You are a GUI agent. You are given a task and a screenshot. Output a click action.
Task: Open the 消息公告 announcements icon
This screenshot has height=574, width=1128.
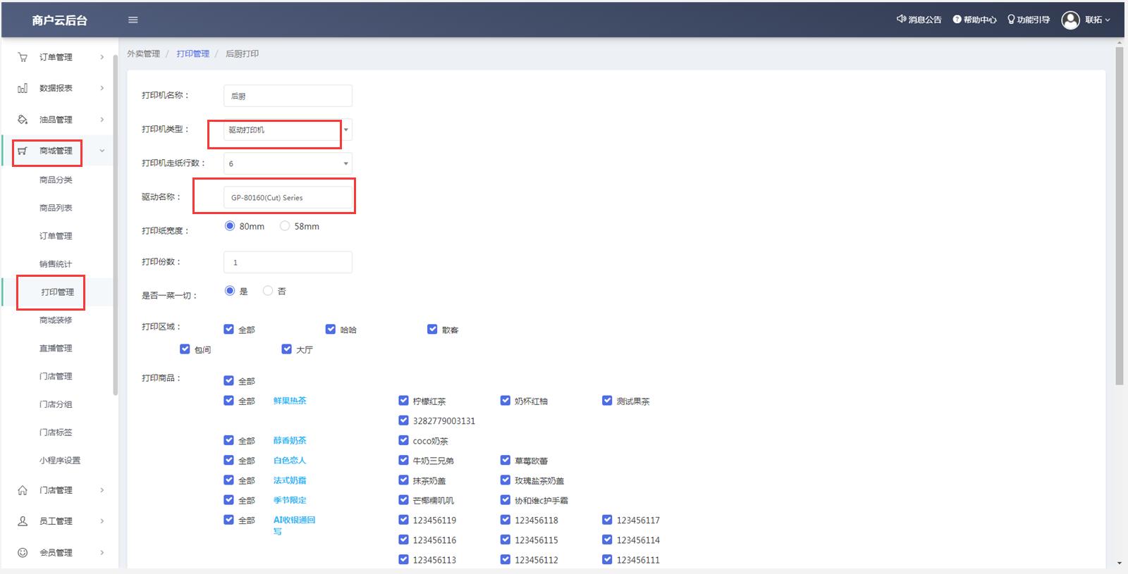pyautogui.click(x=901, y=19)
